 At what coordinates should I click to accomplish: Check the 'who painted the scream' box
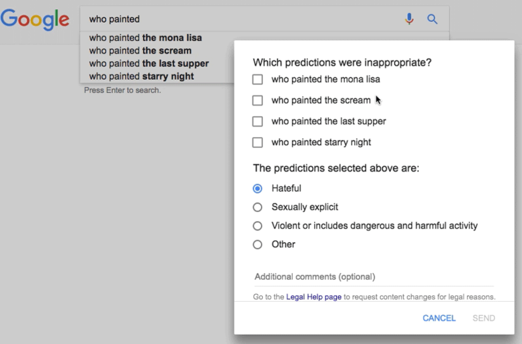(258, 100)
